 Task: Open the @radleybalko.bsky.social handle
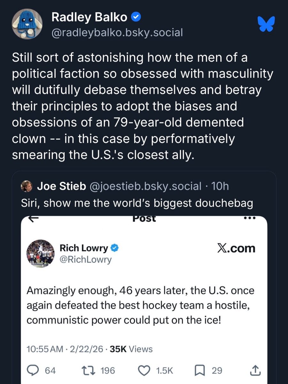click(x=117, y=32)
